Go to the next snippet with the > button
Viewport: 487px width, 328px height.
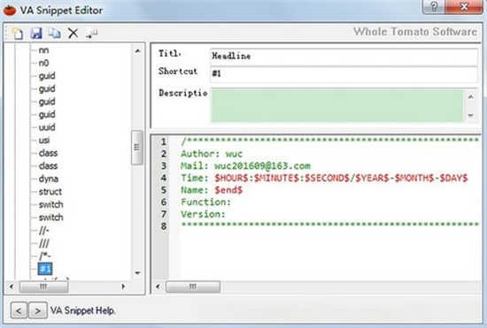point(37,310)
